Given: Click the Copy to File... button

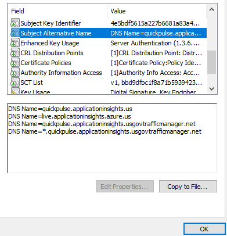Looking at the screenshot, I should point(188,187).
